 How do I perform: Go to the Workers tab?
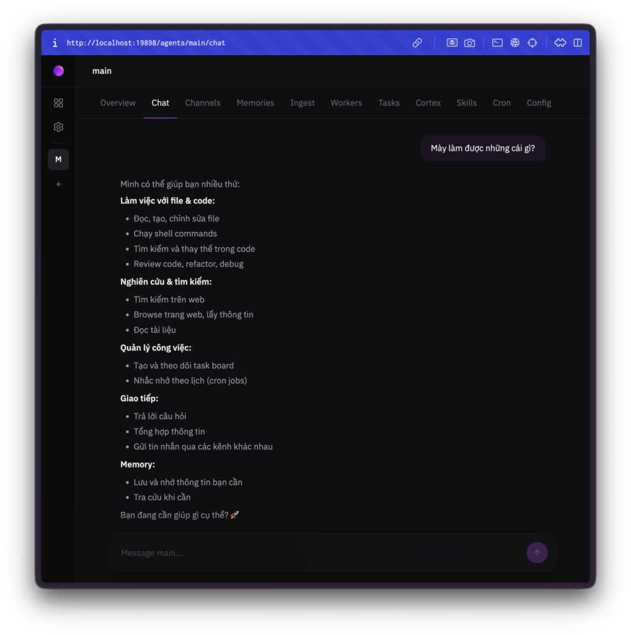[x=346, y=103]
